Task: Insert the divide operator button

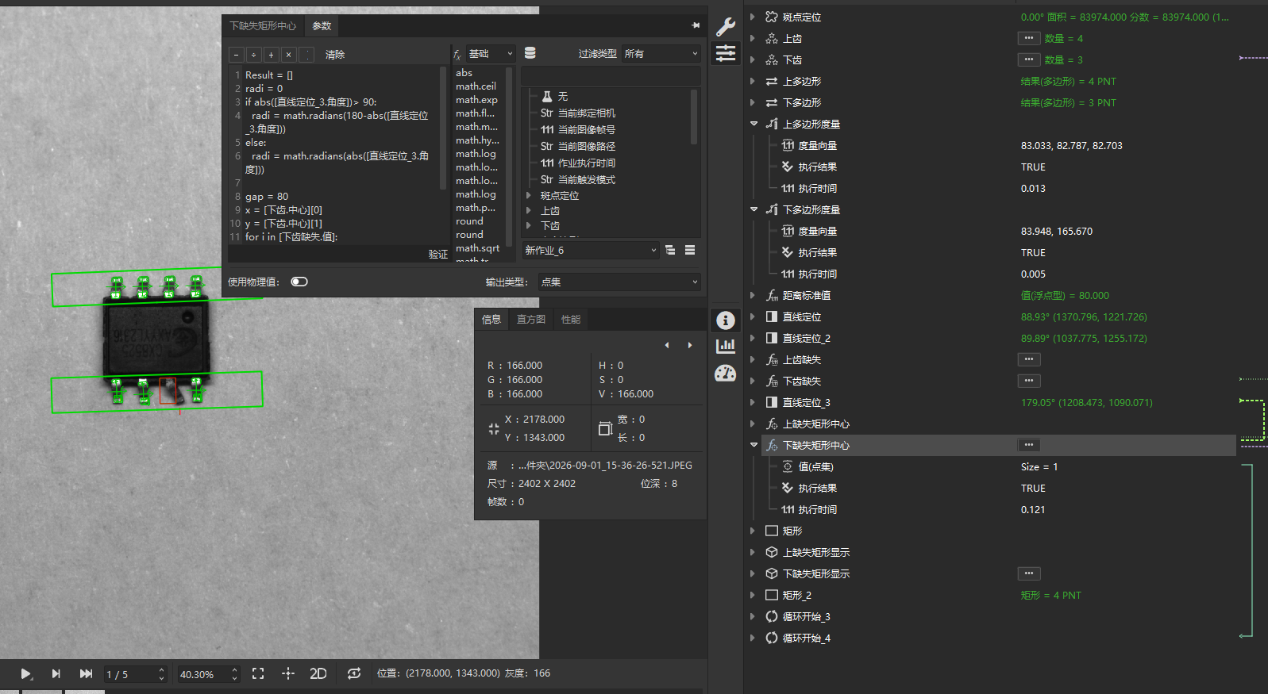Action: (x=253, y=55)
